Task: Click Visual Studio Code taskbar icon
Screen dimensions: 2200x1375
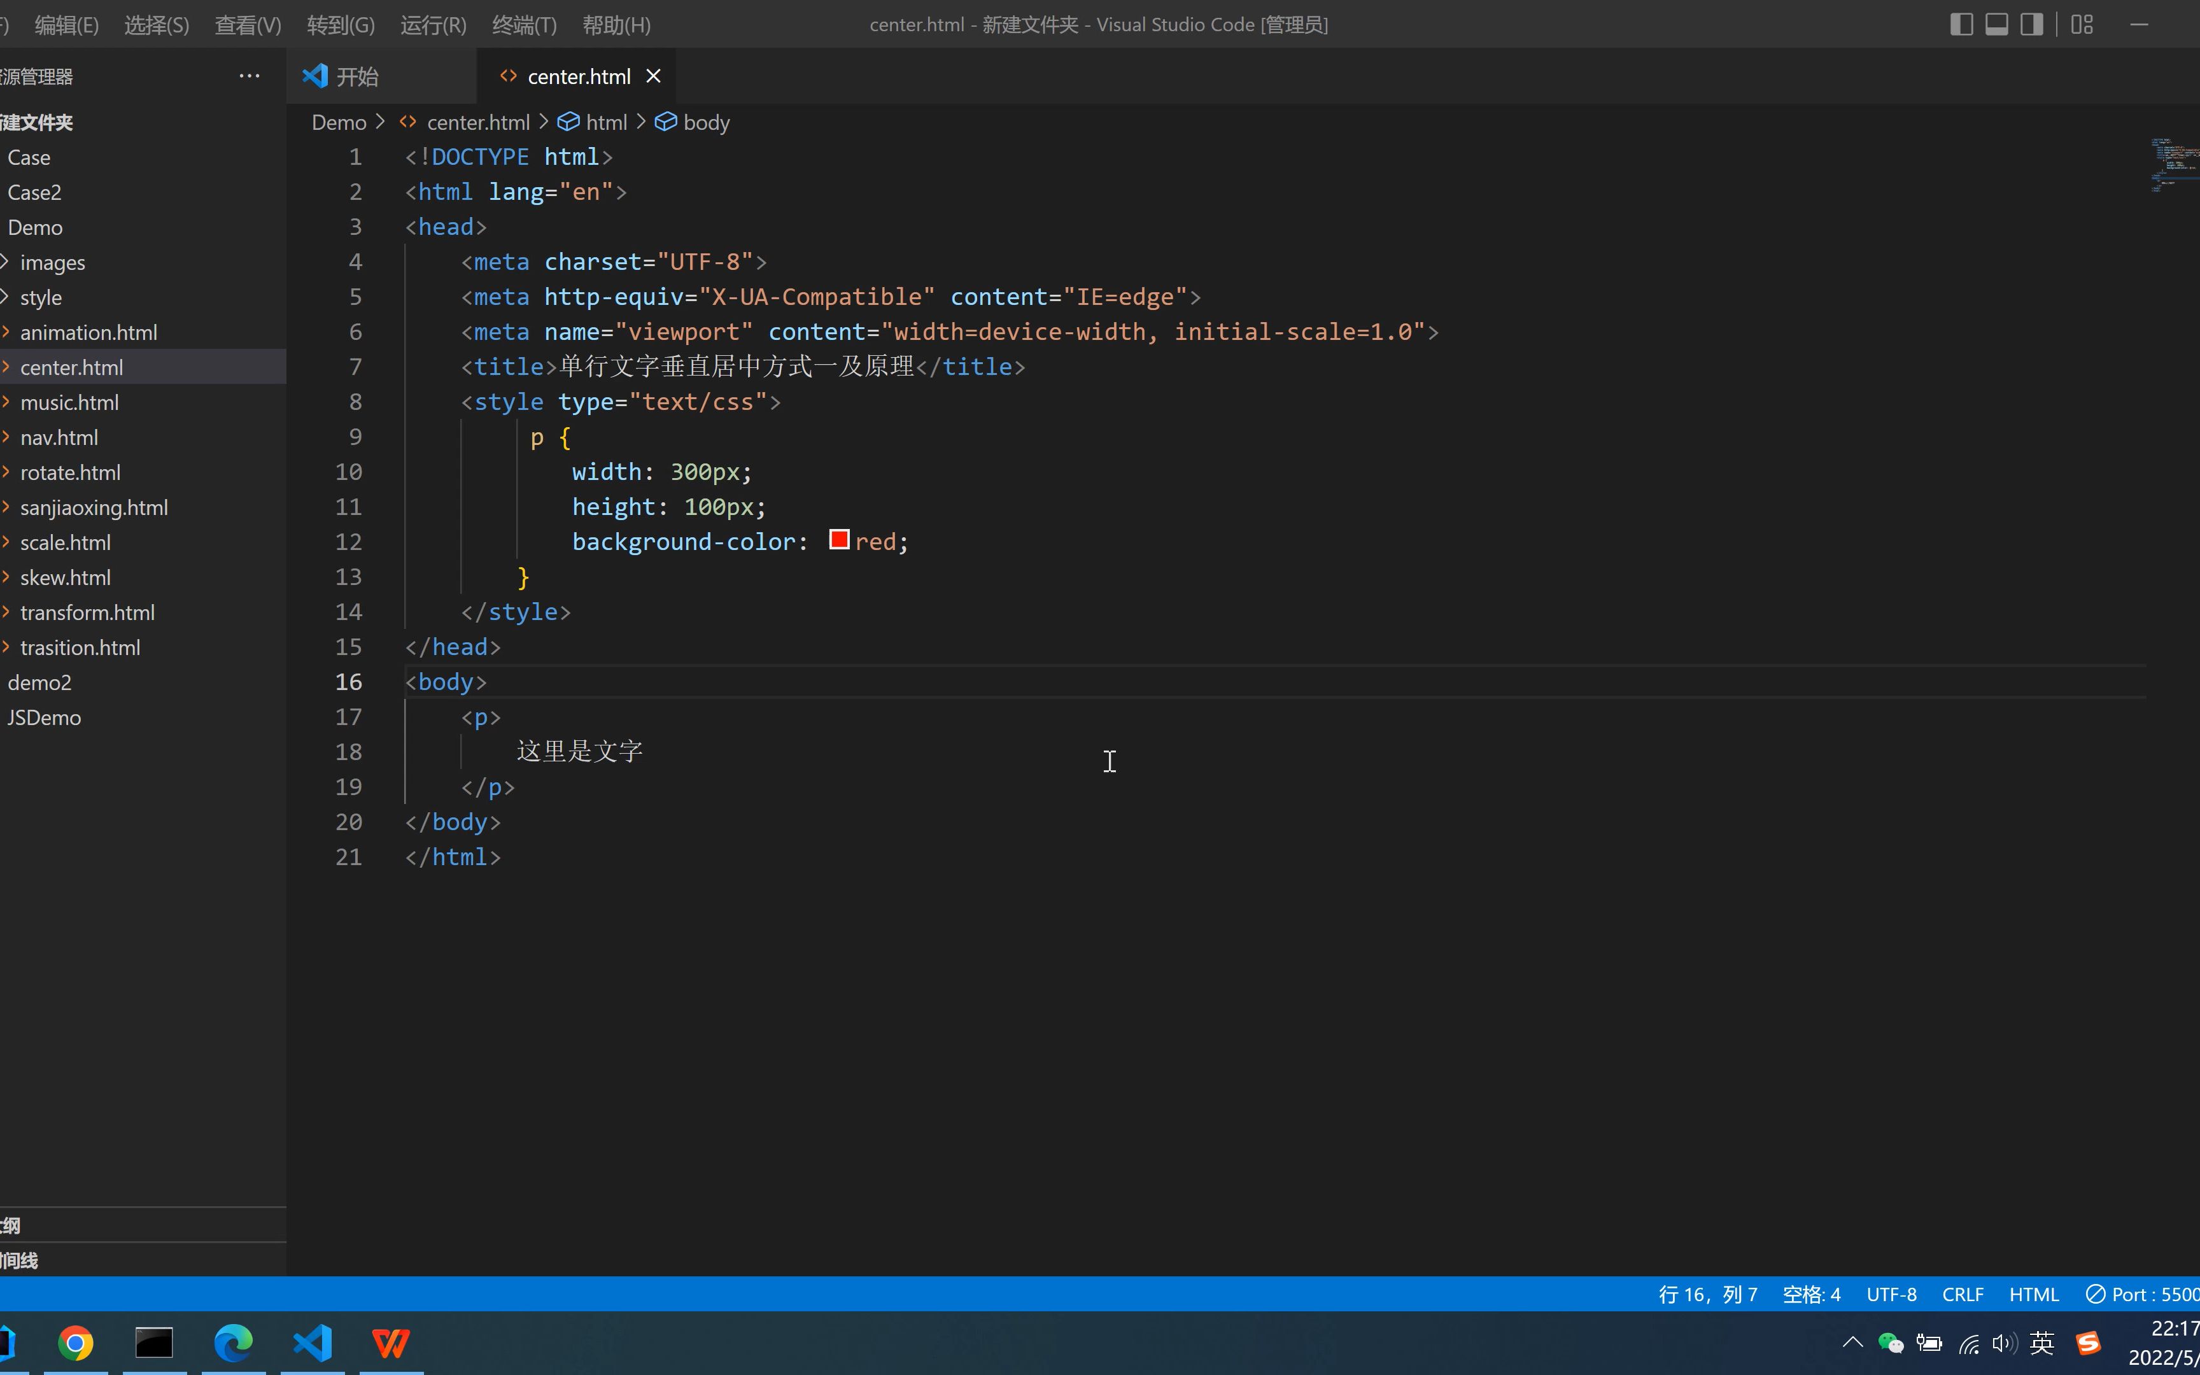Action: pos(313,1343)
